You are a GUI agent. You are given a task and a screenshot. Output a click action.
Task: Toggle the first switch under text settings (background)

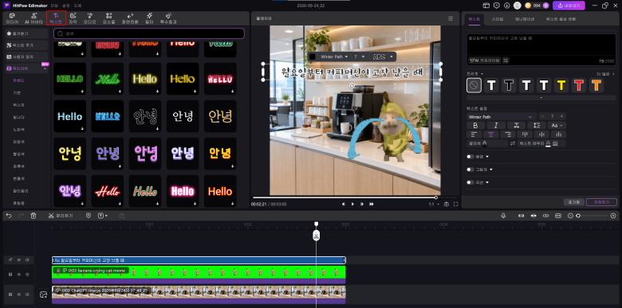point(470,156)
